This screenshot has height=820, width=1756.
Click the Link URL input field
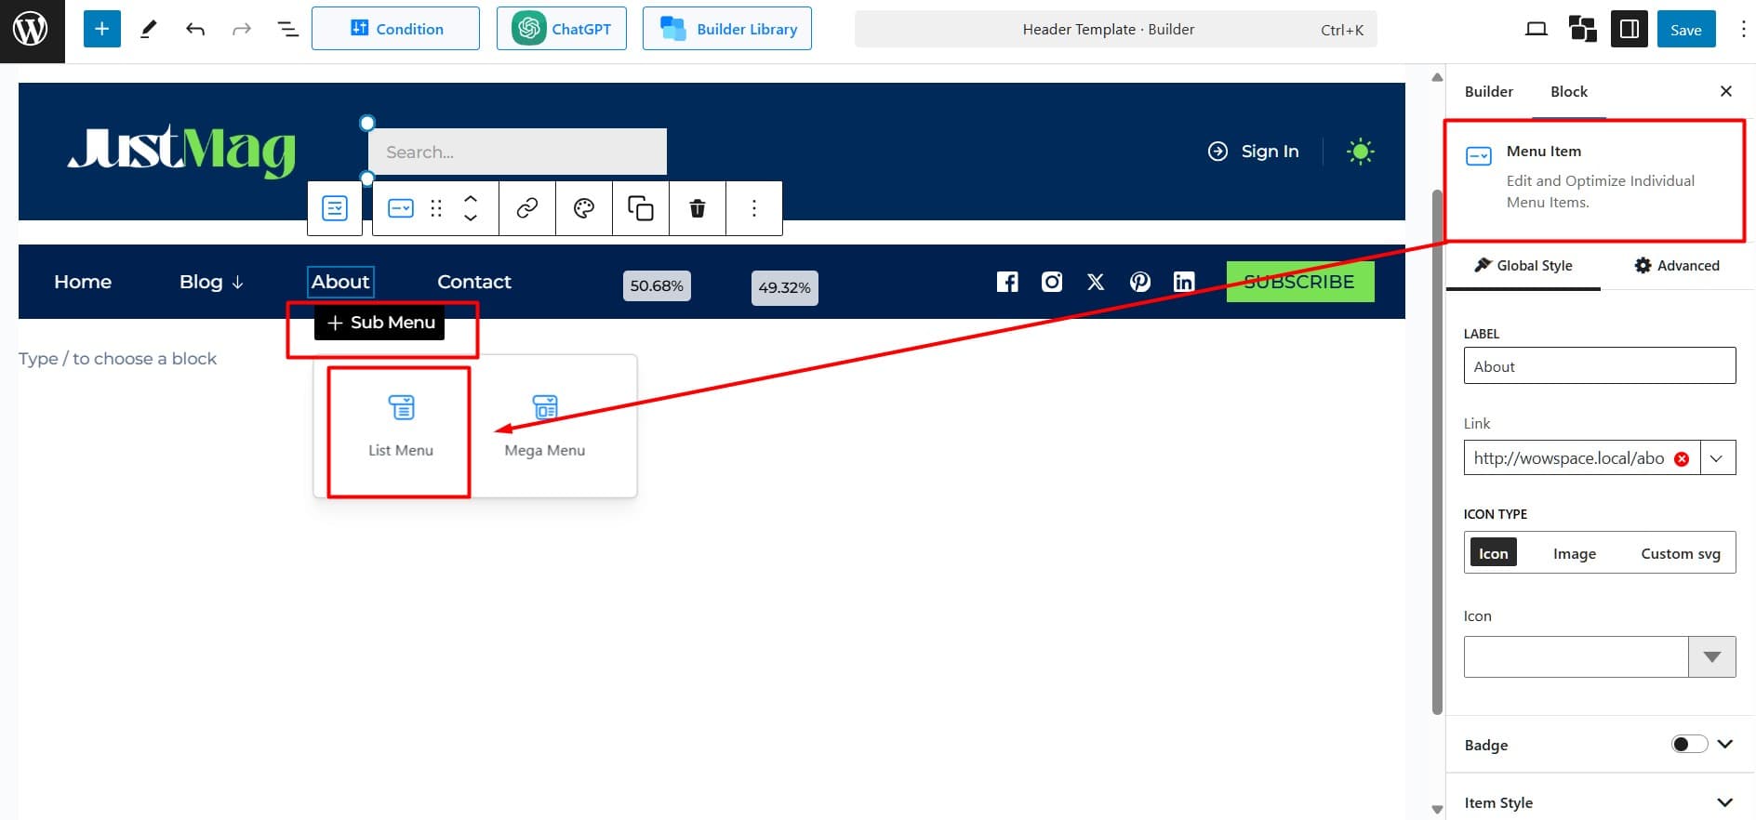click(1581, 458)
